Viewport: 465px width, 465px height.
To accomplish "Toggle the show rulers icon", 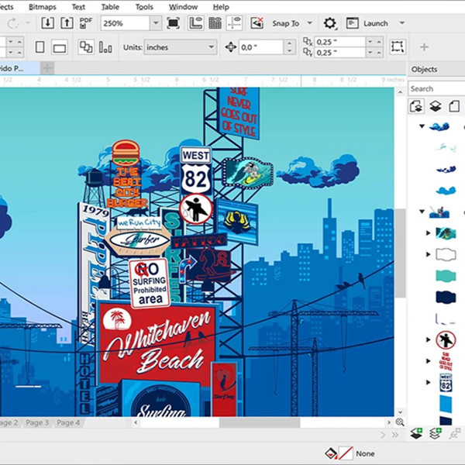I will [195, 23].
